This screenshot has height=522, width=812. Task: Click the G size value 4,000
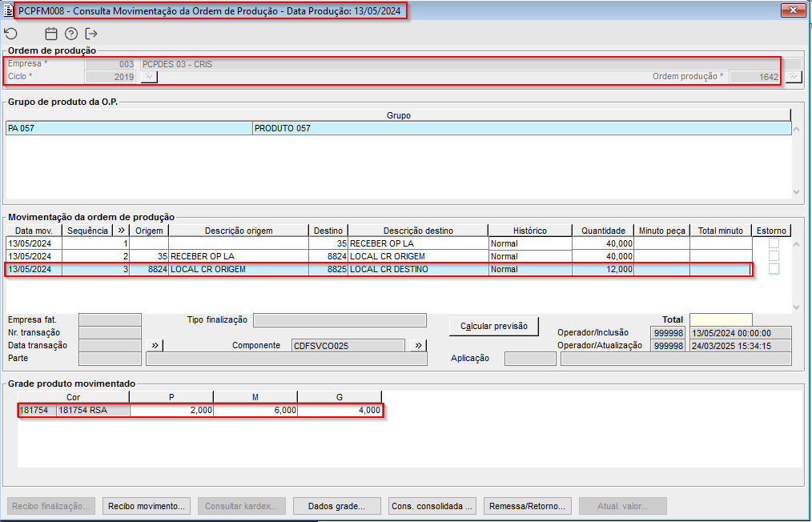coord(340,410)
